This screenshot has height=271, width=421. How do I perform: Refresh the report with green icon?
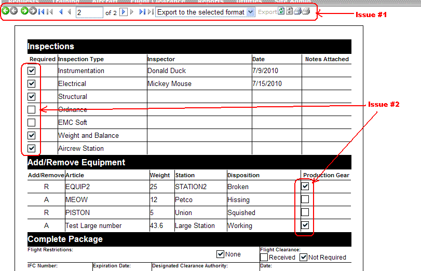pos(281,11)
